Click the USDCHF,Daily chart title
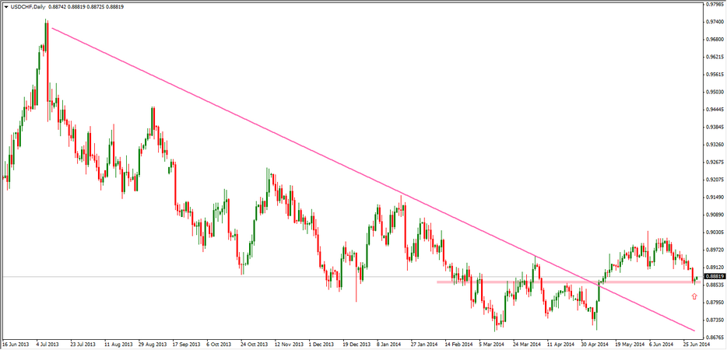Screen dimensions: 727x350 [x=28, y=6]
